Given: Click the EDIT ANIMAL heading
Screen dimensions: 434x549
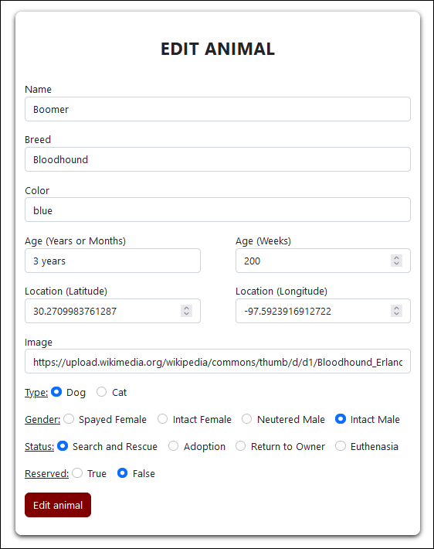Looking at the screenshot, I should 218,49.
